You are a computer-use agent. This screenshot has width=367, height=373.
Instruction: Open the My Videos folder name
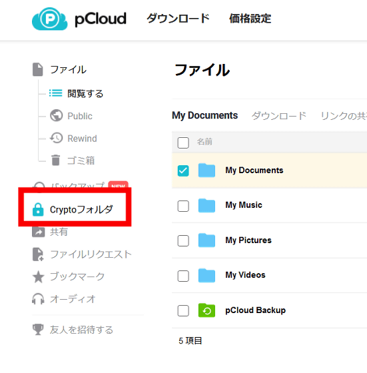point(245,275)
